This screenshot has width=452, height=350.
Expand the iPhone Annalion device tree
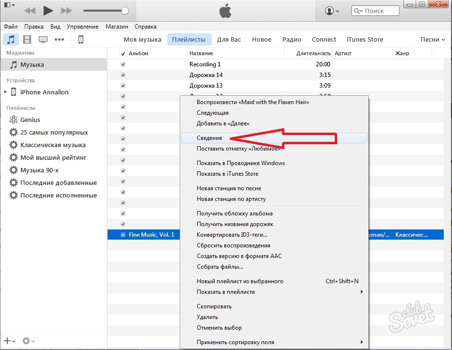pos(5,92)
